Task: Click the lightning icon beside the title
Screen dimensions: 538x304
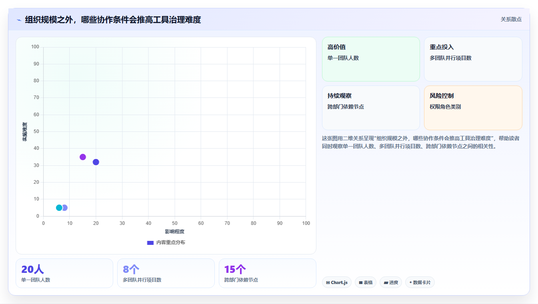Action: point(19,20)
